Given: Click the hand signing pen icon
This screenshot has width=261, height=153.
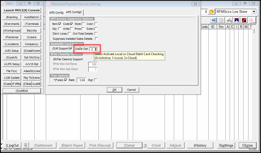Looking at the screenshot, I should (229, 20).
